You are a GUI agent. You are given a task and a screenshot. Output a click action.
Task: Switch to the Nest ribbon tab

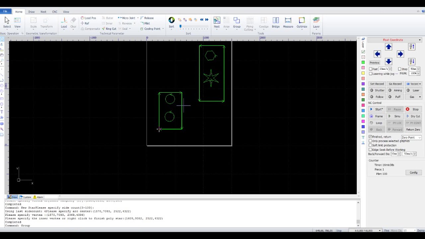click(43, 12)
